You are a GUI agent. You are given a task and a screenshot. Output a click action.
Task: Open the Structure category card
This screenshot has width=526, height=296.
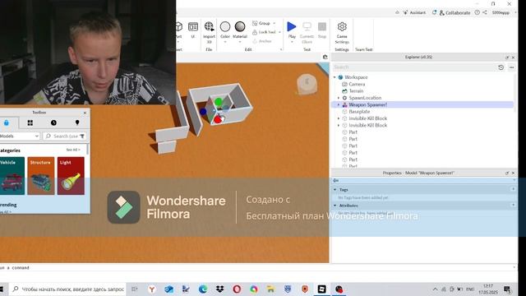pyautogui.click(x=41, y=176)
